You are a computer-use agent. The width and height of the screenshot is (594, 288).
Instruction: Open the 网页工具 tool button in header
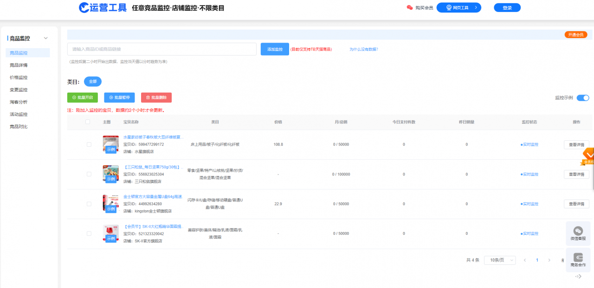click(459, 7)
